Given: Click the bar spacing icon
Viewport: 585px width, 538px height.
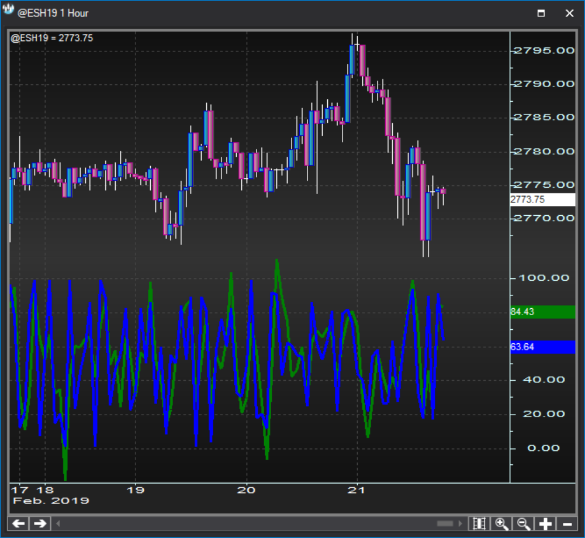Looking at the screenshot, I should [479, 523].
